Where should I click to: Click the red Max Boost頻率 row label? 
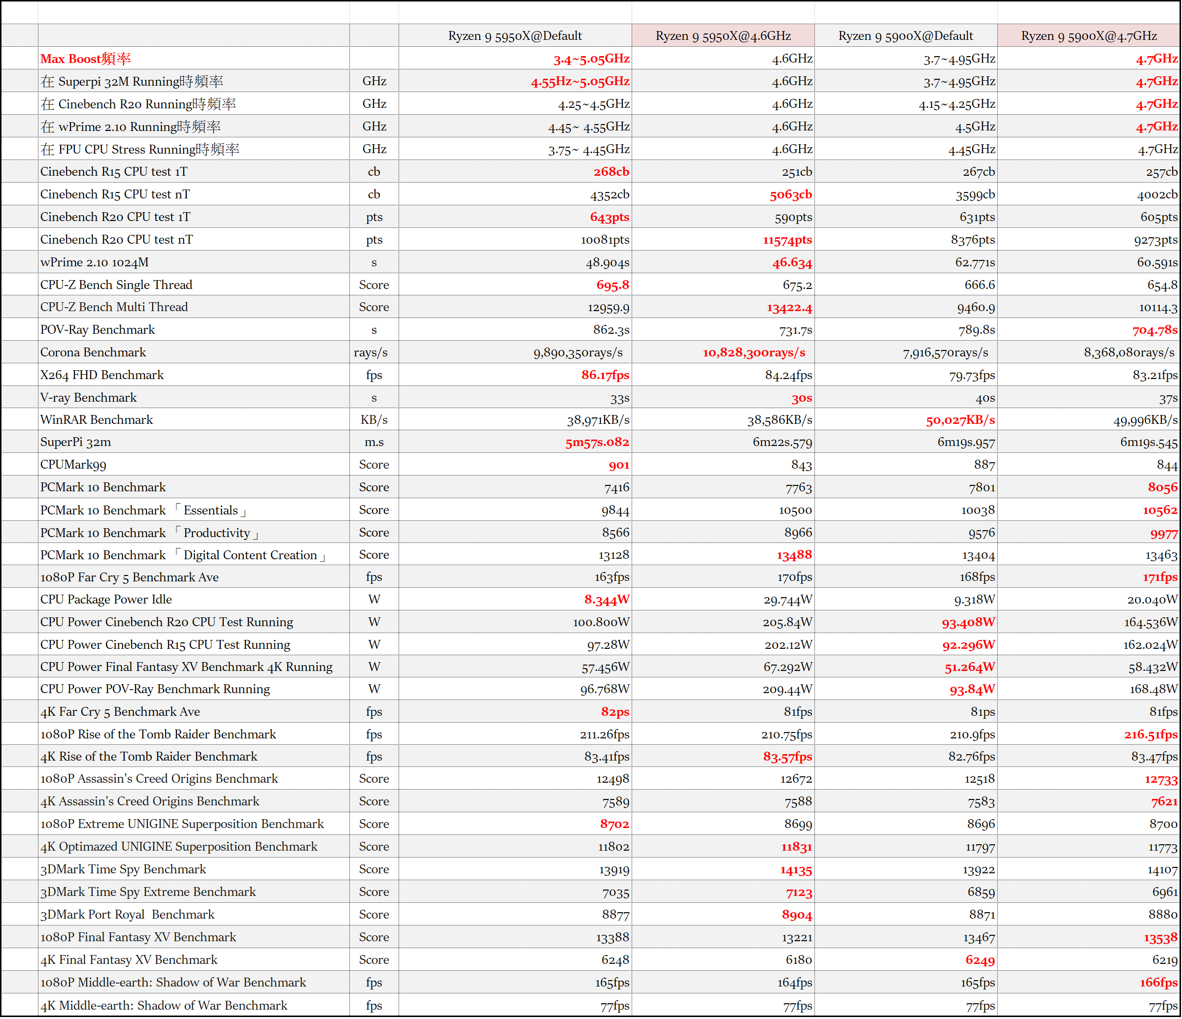(x=86, y=59)
